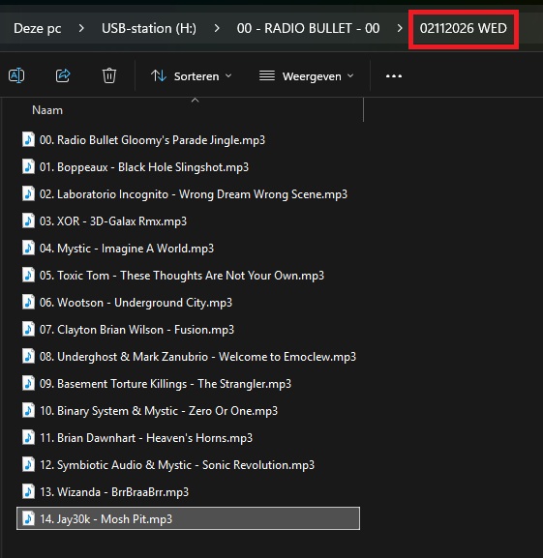Screen dimensions: 543x558
Task: Select 11. Brian Dawnhart - Heaven's Horns.mp3
Action: pyautogui.click(x=188, y=437)
